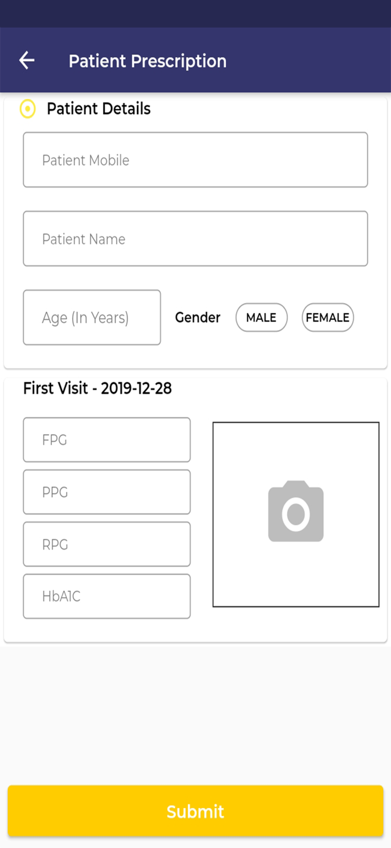The width and height of the screenshot is (391, 848).
Task: Tap the First Visit - 2019-12-28 heading
Action: 98,388
